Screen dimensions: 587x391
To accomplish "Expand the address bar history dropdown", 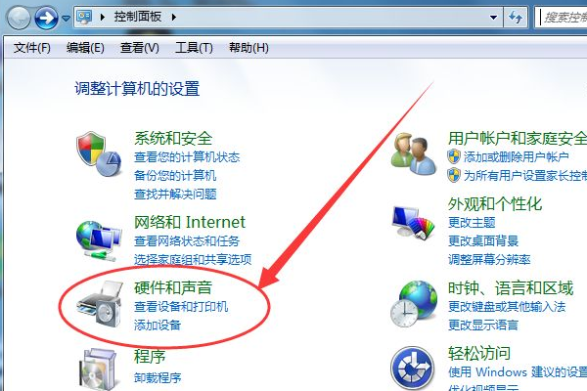I will click(x=493, y=18).
